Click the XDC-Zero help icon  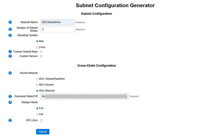pyautogui.click(x=10, y=120)
